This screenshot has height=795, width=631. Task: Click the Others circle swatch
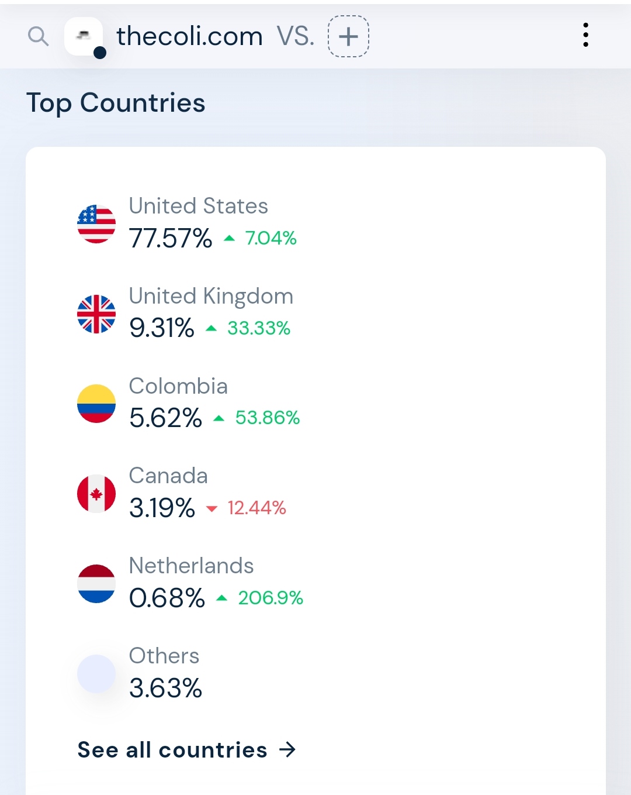pyautogui.click(x=96, y=674)
